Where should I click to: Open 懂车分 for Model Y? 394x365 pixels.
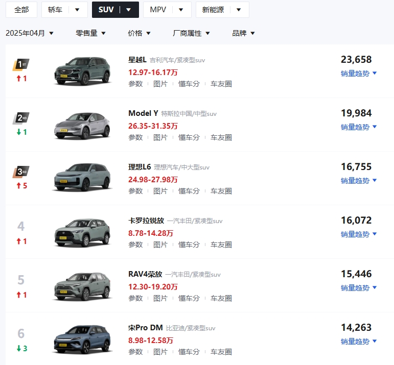[x=189, y=137]
